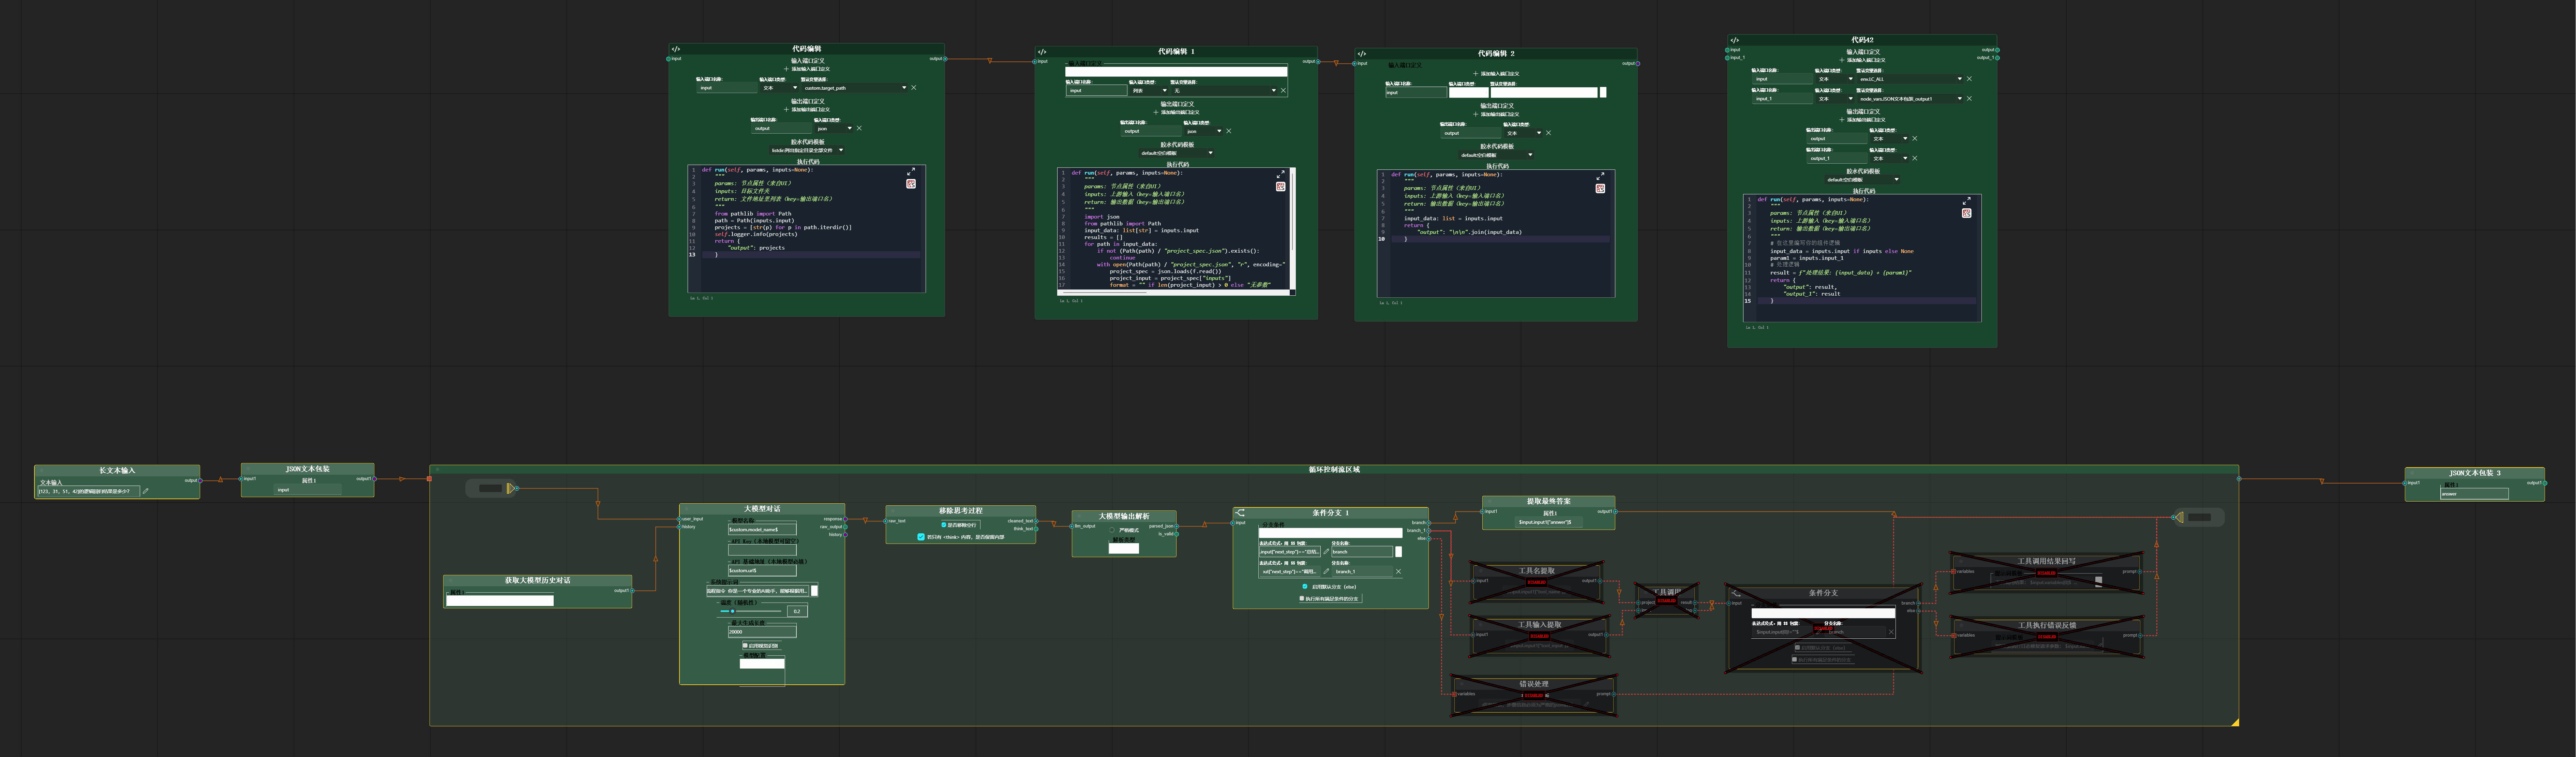
Task: Click 添加输入端口定义 in 代码42 node
Action: [x=1862, y=60]
